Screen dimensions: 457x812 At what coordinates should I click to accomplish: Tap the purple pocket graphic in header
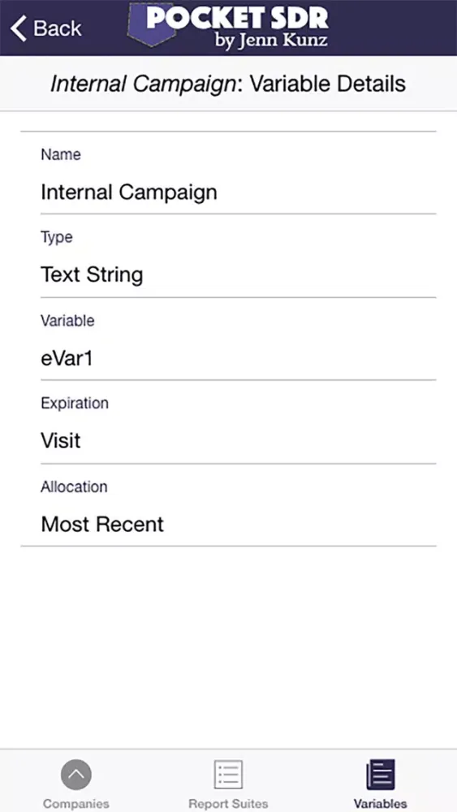[151, 24]
